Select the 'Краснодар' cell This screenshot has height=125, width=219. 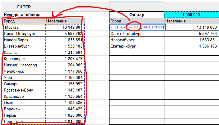pyautogui.click(x=24, y=97)
